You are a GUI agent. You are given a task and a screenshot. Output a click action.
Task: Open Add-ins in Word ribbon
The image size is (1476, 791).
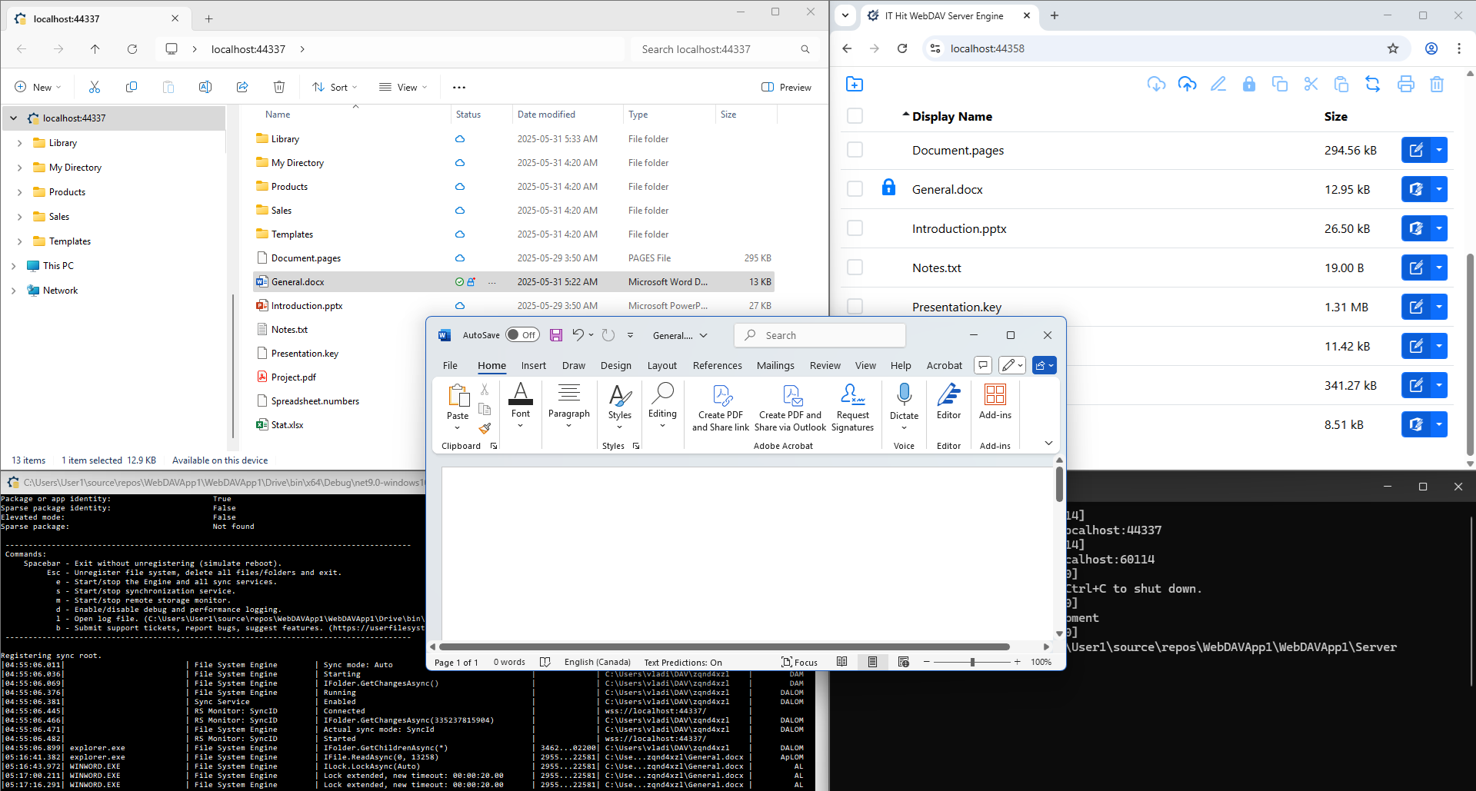point(995,401)
